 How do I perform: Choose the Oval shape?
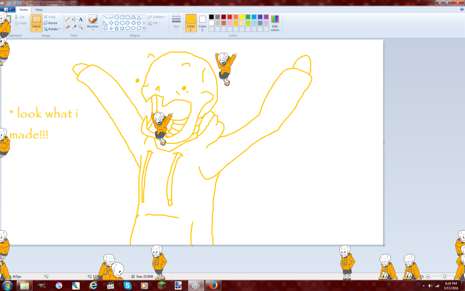point(117,17)
